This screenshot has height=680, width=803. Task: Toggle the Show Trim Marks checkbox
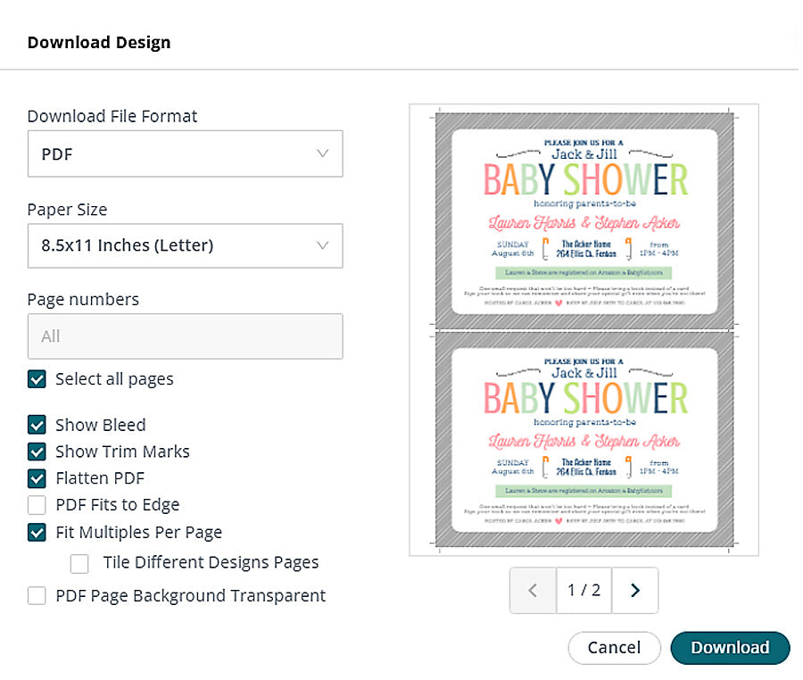point(37,452)
